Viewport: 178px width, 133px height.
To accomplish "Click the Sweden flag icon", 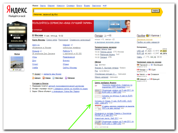I will pyautogui.click(x=138, y=79).
